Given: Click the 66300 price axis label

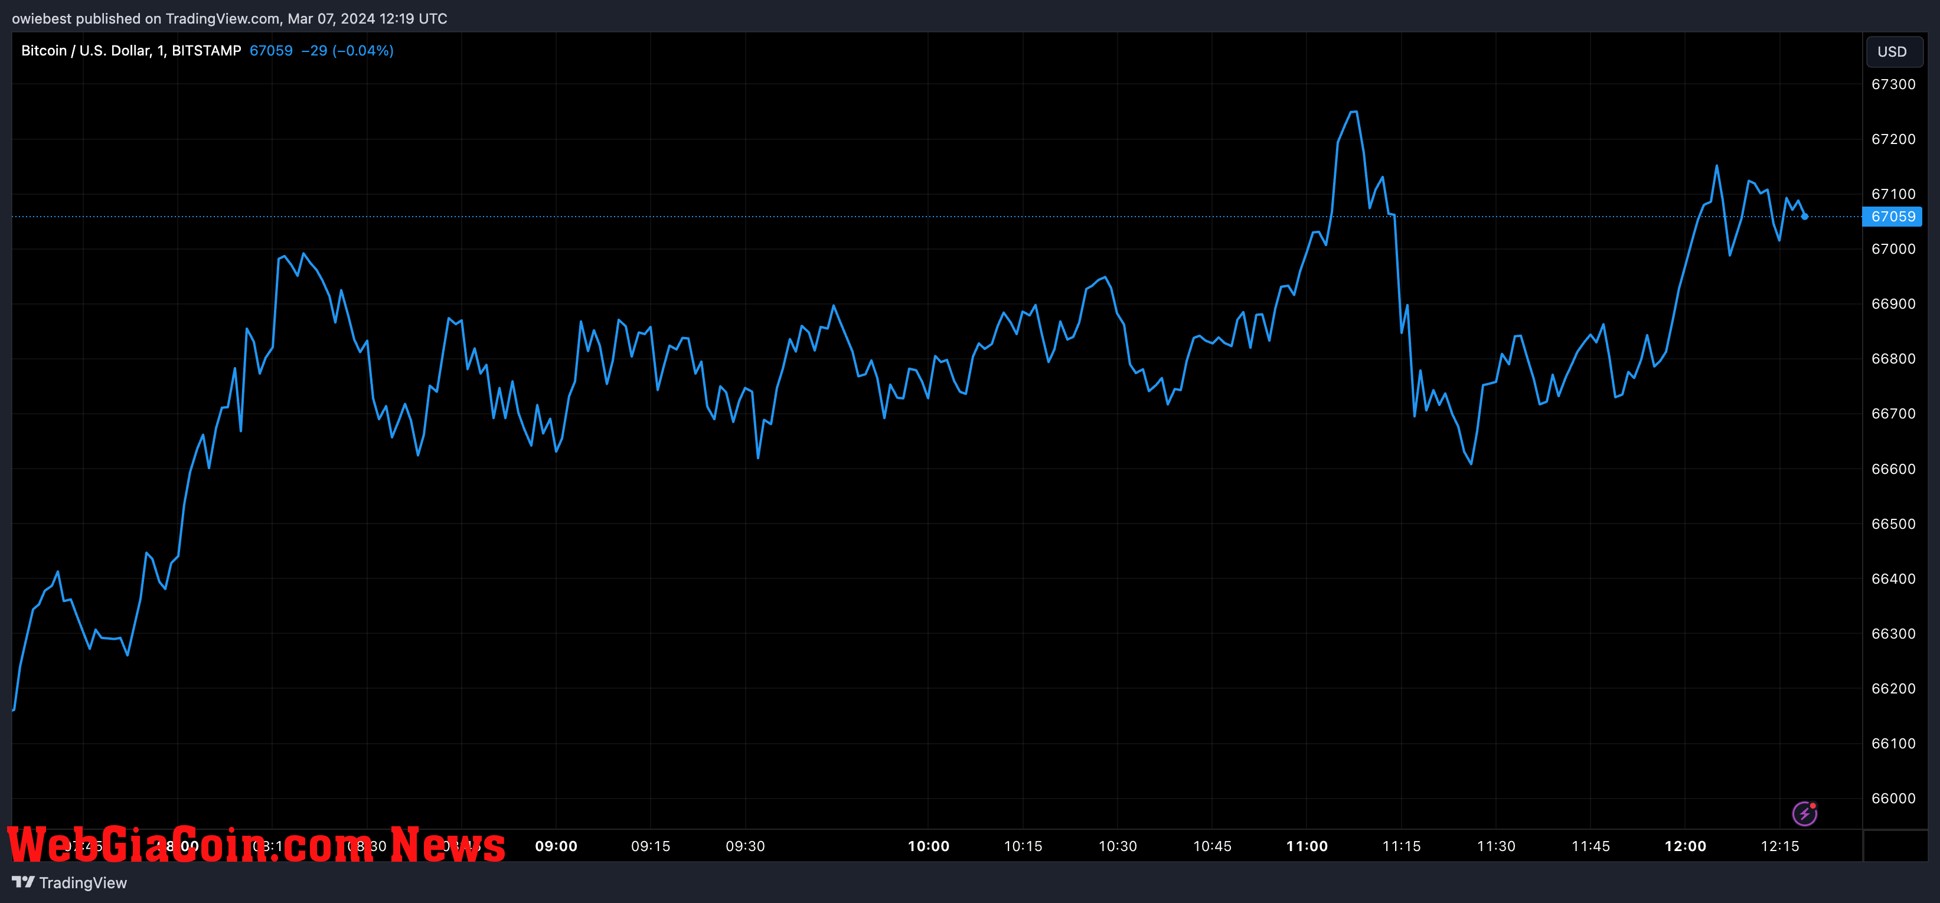Looking at the screenshot, I should [x=1893, y=634].
